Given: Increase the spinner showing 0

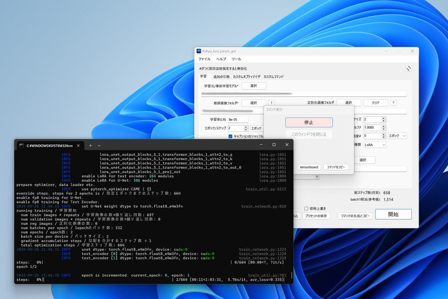Looking at the screenshot, I should [384, 134].
